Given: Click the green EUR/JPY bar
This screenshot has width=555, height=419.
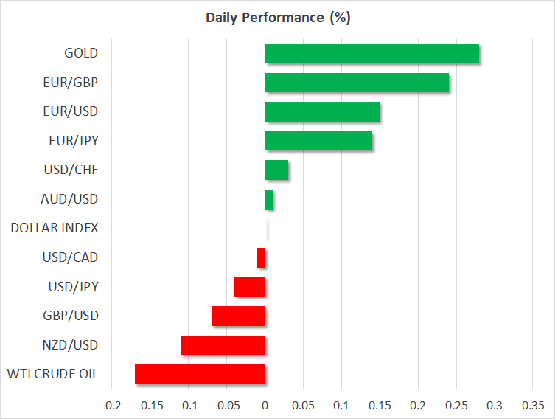Looking at the screenshot, I should [x=318, y=141].
